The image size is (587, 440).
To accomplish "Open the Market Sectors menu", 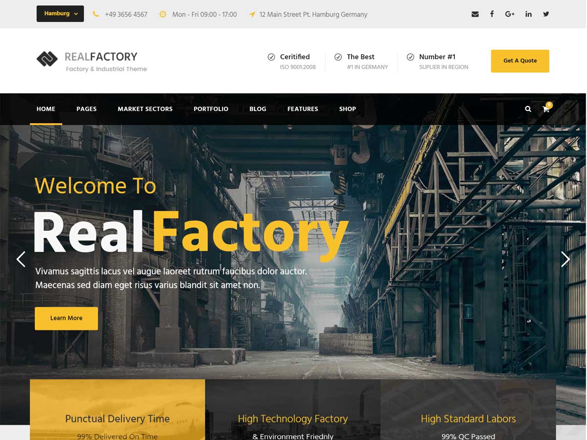I will coord(145,109).
